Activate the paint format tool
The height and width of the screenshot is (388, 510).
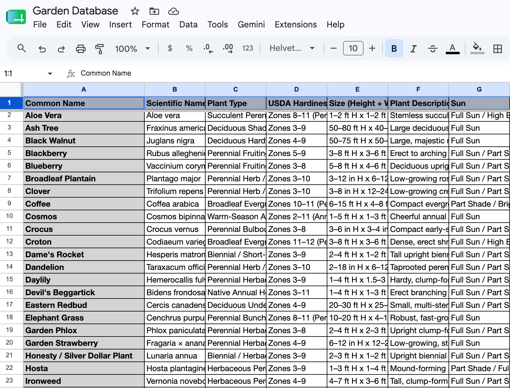[x=99, y=48]
